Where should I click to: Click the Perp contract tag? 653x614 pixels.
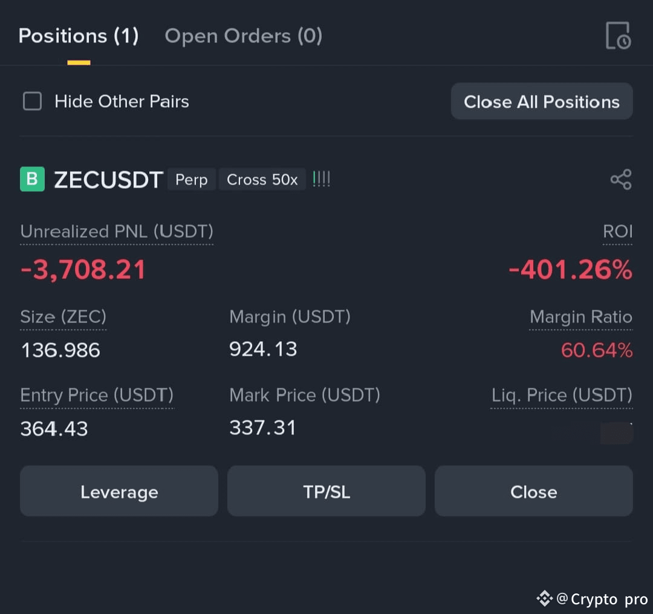point(191,180)
